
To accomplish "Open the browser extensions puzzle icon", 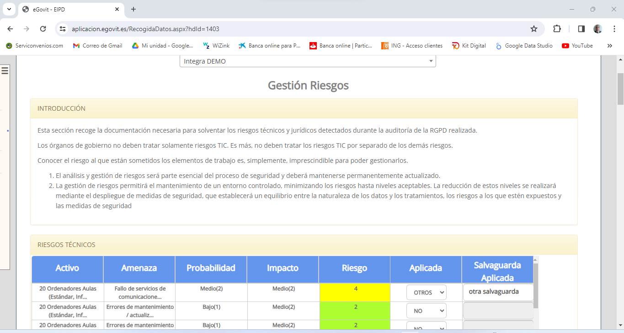I will 557,29.
